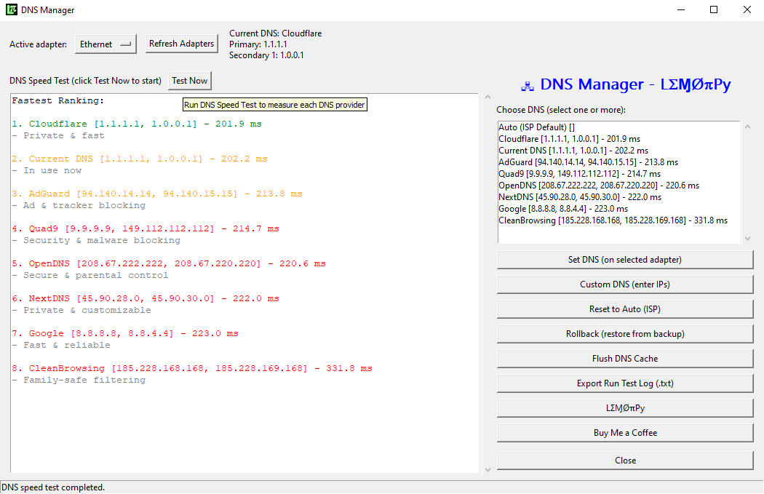Choose AdGuard from the DNS list
The height and width of the screenshot is (494, 764).
point(588,162)
